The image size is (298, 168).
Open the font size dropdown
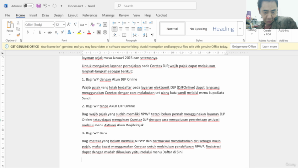64,25
